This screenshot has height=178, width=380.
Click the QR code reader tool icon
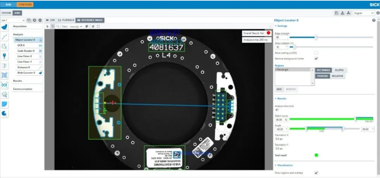pos(5,75)
